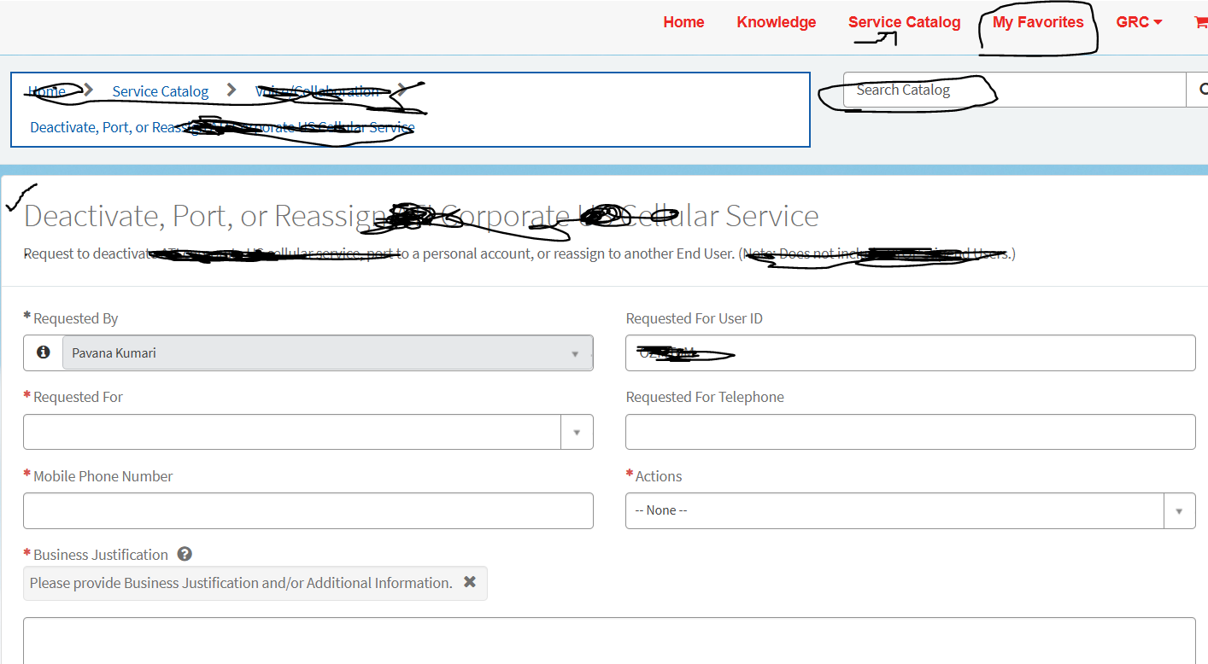This screenshot has width=1208, height=664.
Task: Open My Favorites in top navigation
Action: click(x=1038, y=22)
